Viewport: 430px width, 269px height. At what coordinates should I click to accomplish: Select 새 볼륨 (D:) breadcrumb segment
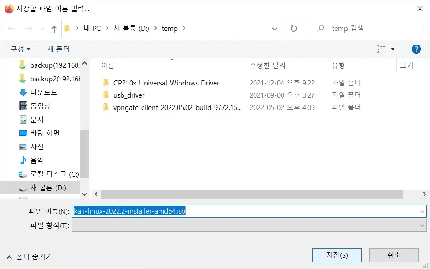[131, 29]
